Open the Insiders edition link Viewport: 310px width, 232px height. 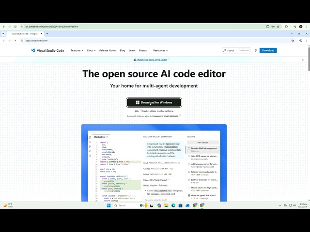pos(149,111)
